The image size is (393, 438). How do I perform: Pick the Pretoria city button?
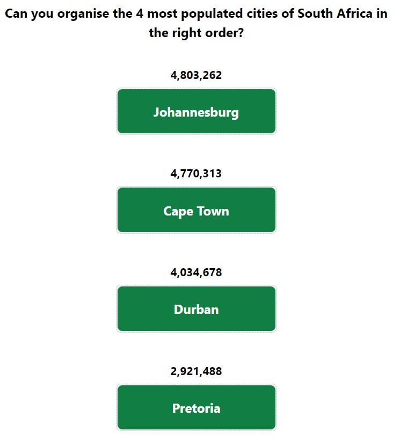tap(196, 407)
